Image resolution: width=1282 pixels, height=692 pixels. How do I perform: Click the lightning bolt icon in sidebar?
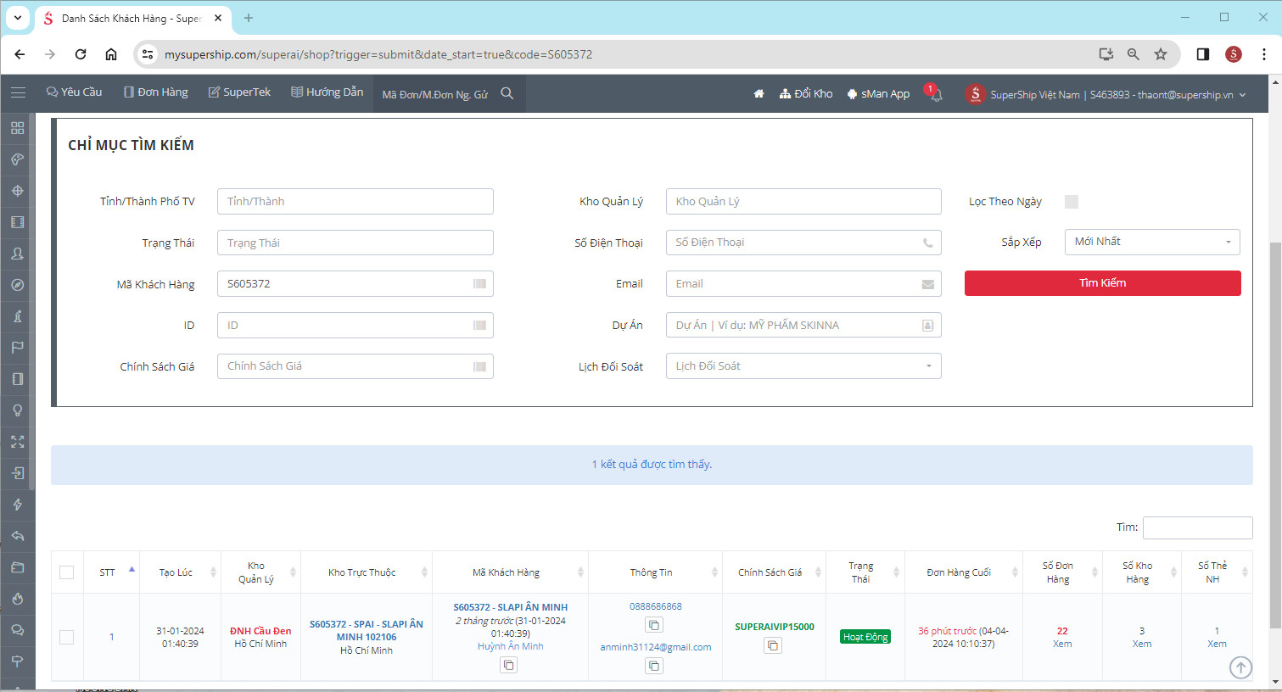click(x=17, y=505)
